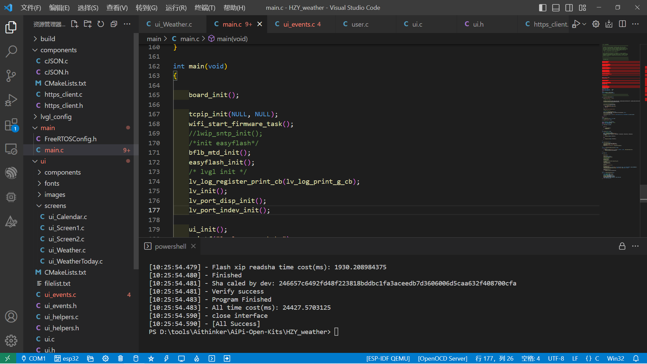Open the 编辑(E) menu
Screen dimensions: 647x364
[x=59, y=8]
